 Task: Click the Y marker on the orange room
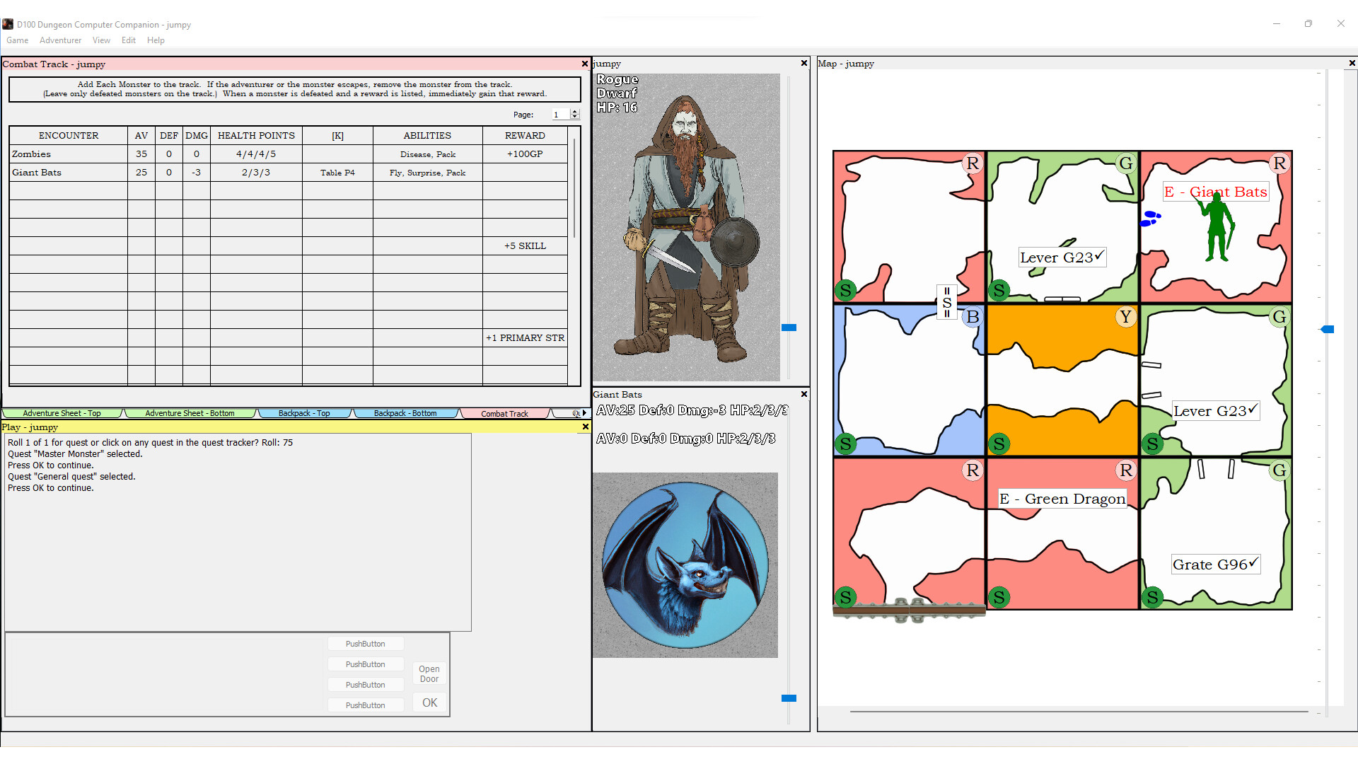(x=1125, y=317)
